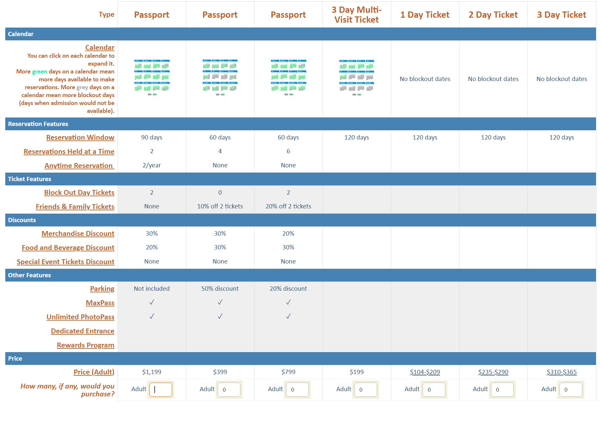Click the Reservation Features section header
601x422 pixels.
[300, 124]
